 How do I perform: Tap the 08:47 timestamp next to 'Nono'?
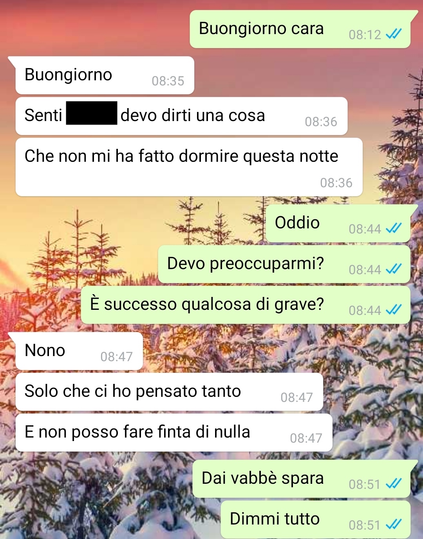click(116, 356)
